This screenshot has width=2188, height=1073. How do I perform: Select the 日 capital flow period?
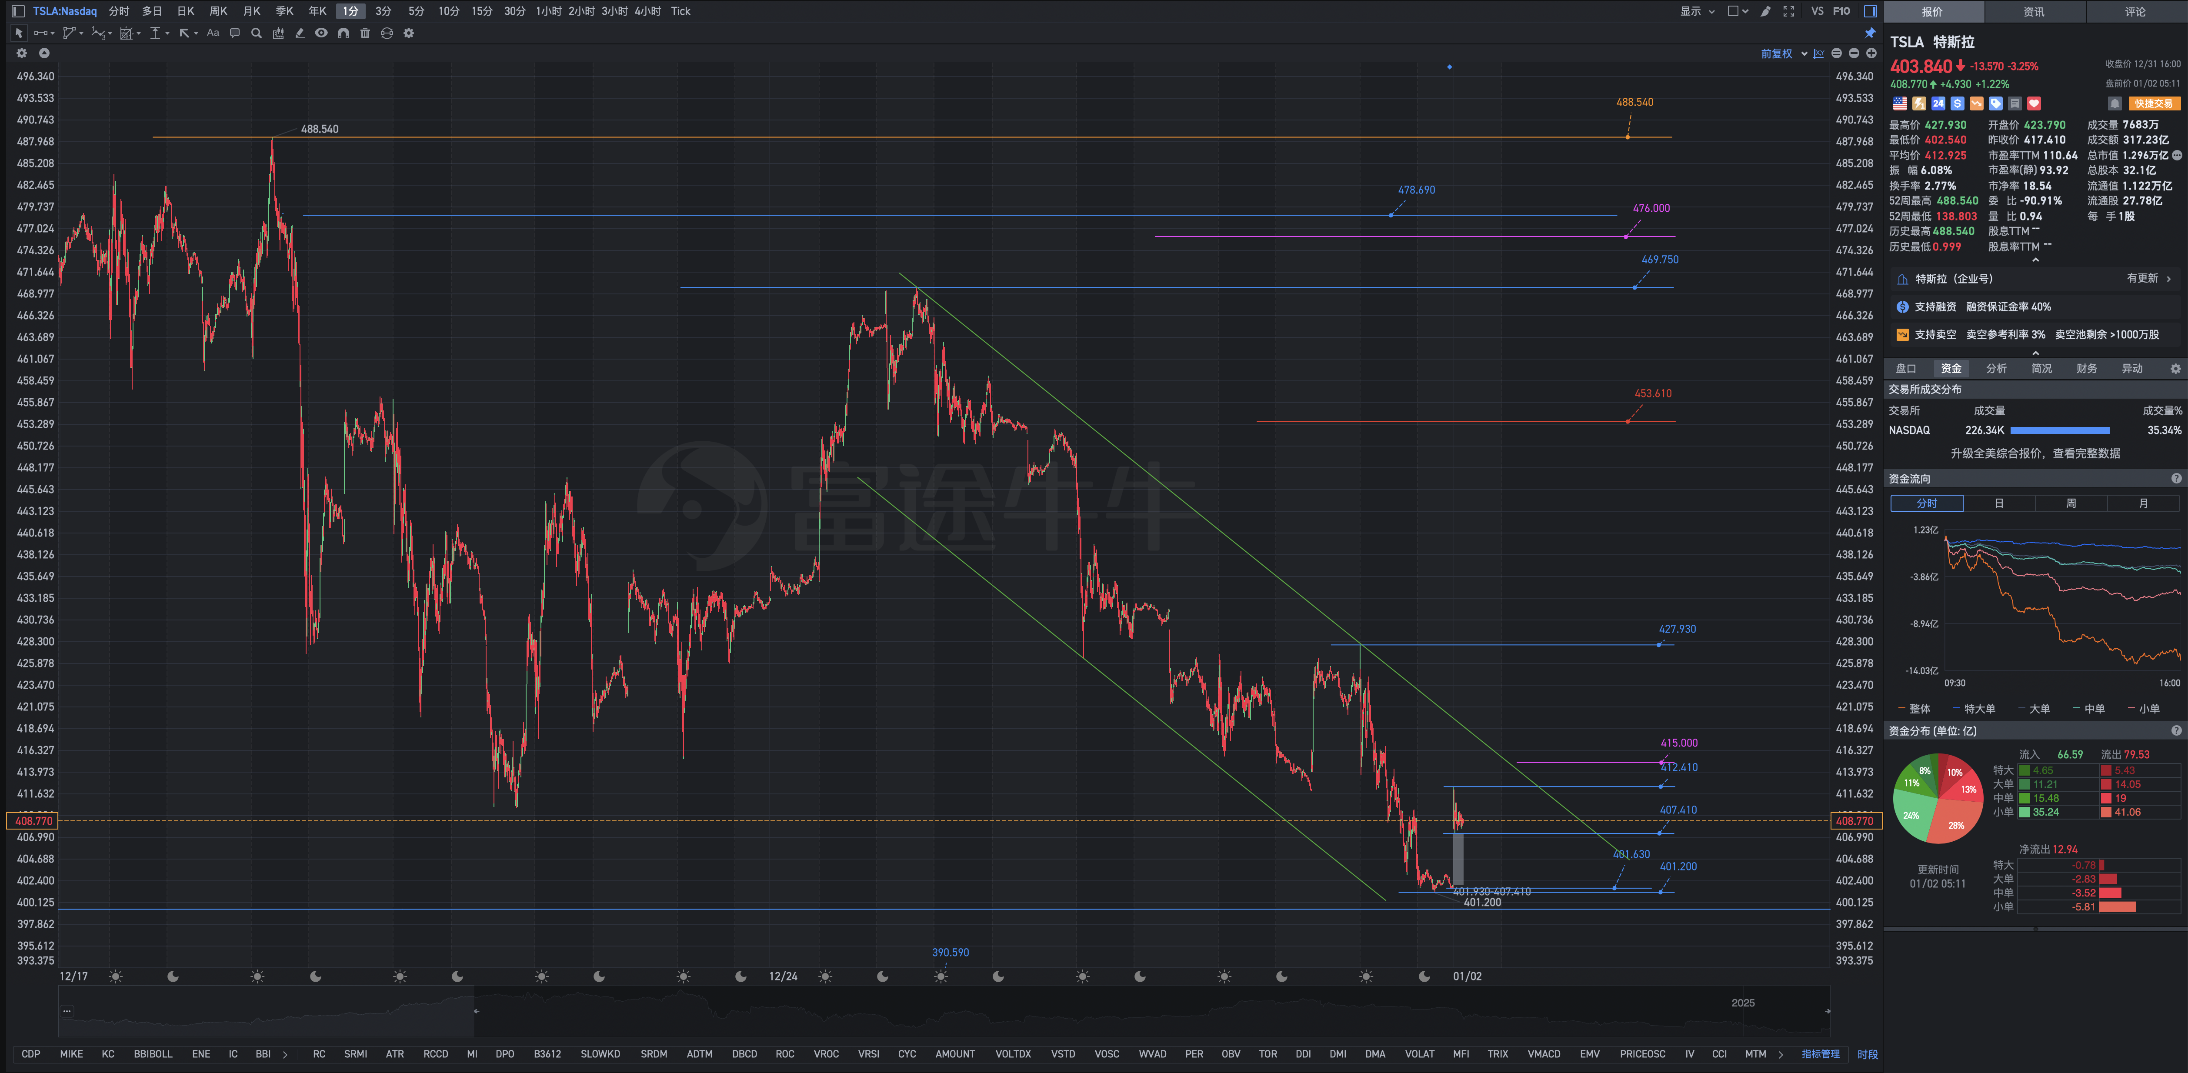coord(1998,504)
